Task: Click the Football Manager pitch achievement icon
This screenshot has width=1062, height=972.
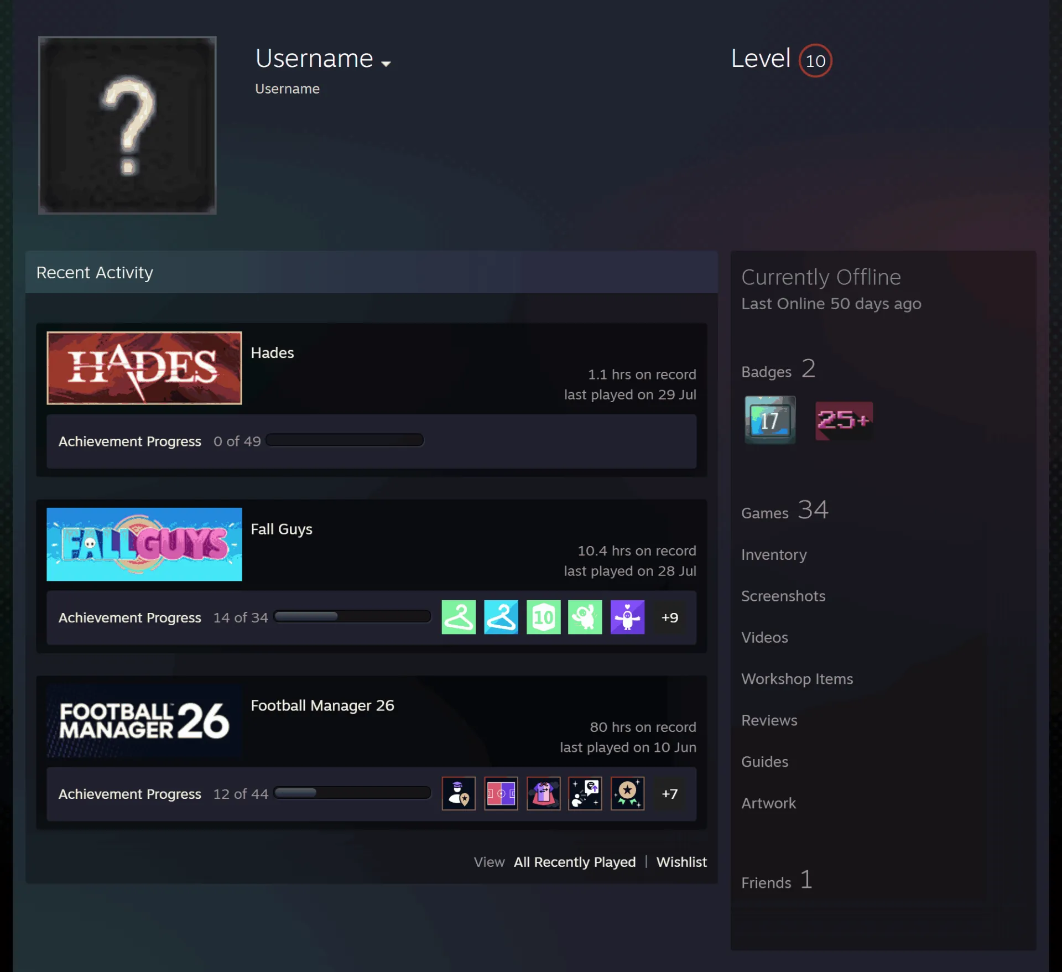Action: (x=501, y=793)
